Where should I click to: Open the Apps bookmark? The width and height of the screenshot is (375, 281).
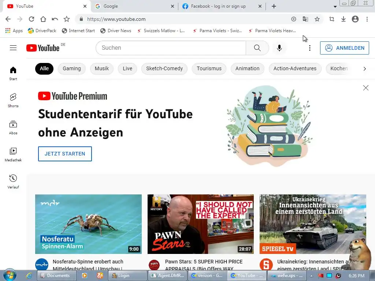tap(14, 31)
